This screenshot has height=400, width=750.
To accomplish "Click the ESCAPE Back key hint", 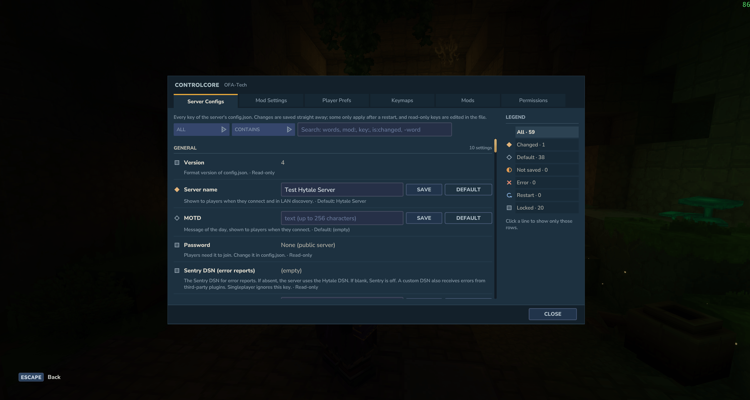I will [40, 377].
